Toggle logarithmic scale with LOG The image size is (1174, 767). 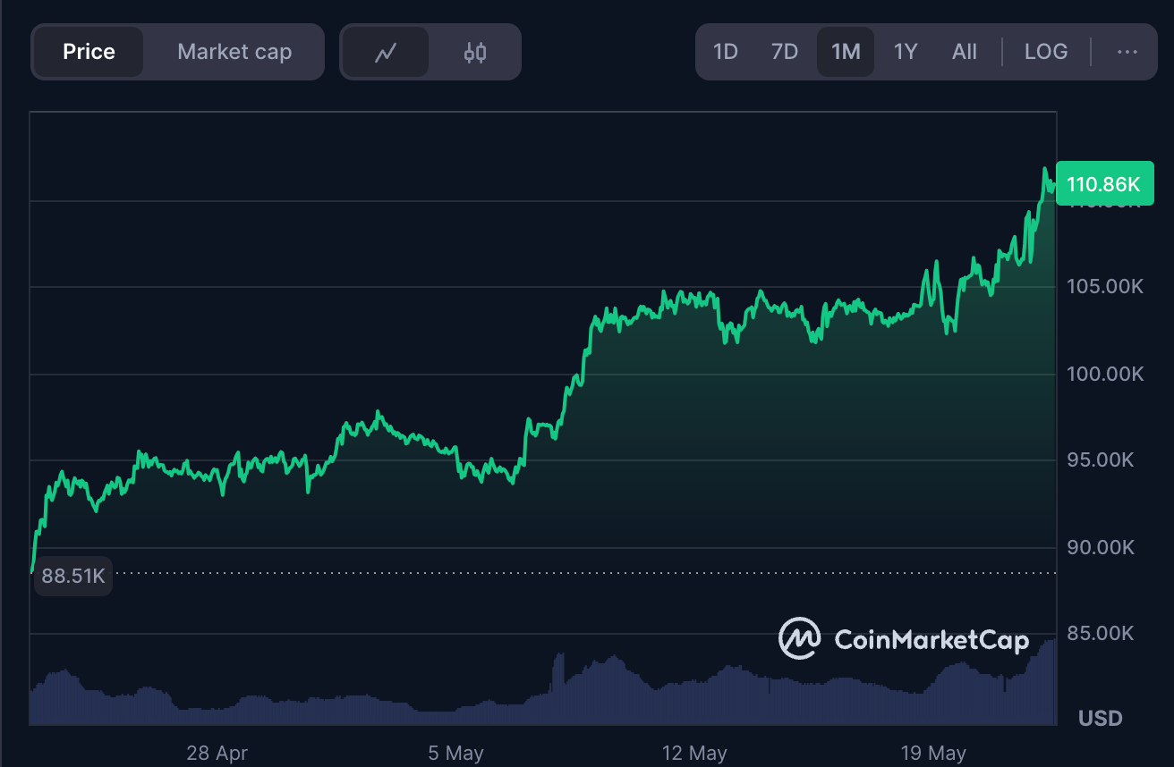(x=1046, y=51)
